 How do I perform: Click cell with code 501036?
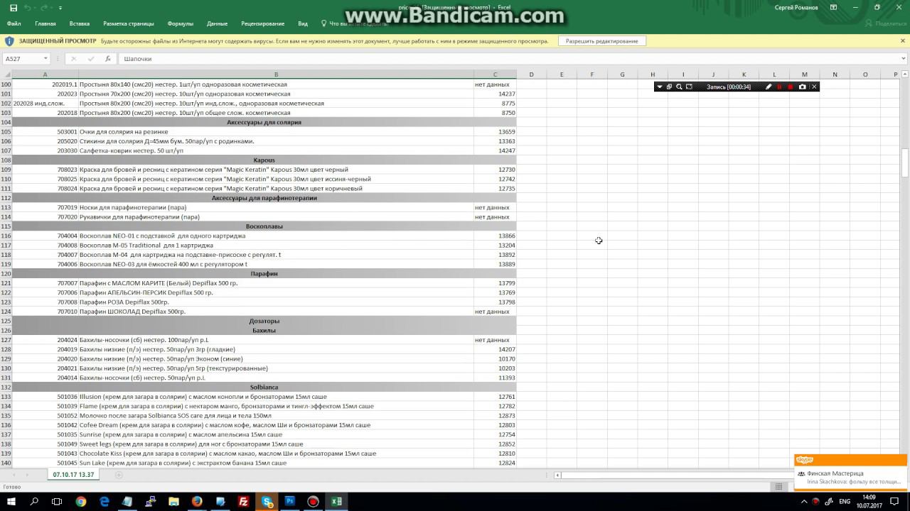pos(45,397)
